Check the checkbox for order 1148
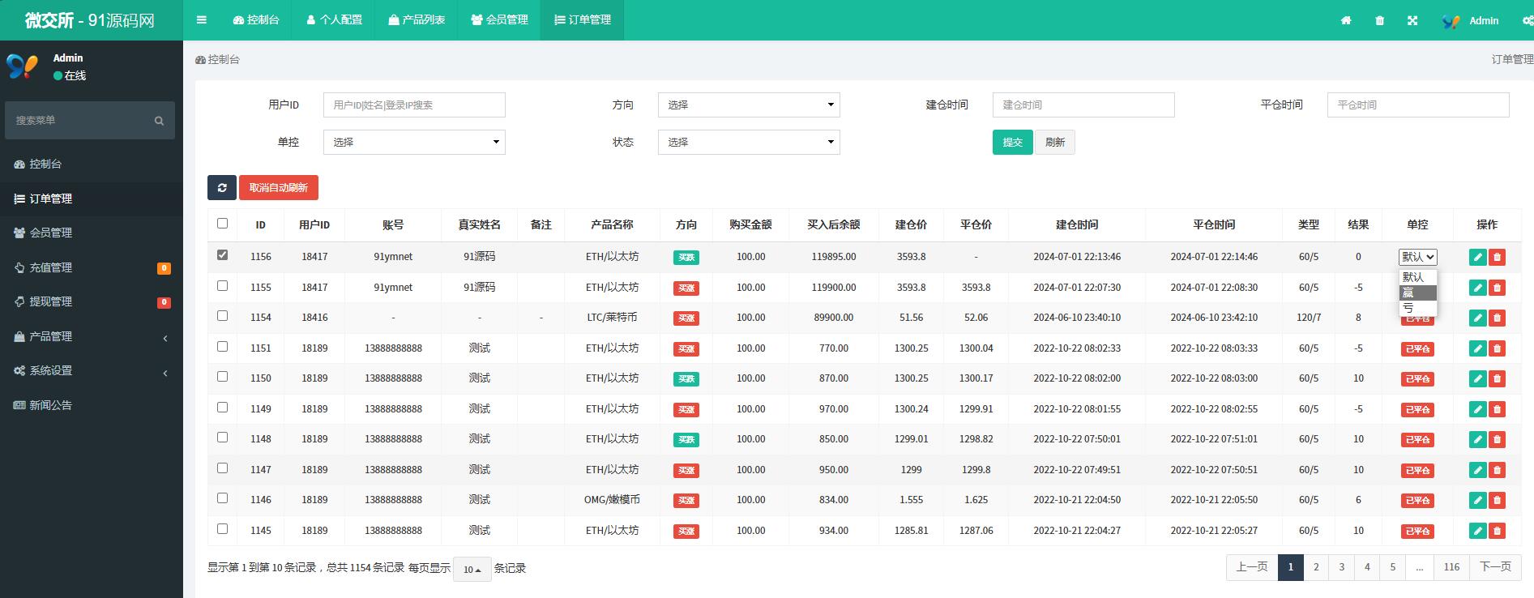1534x598 pixels. click(x=223, y=437)
